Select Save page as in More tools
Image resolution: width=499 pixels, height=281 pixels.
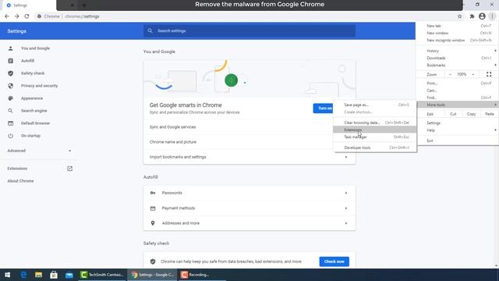point(375,105)
